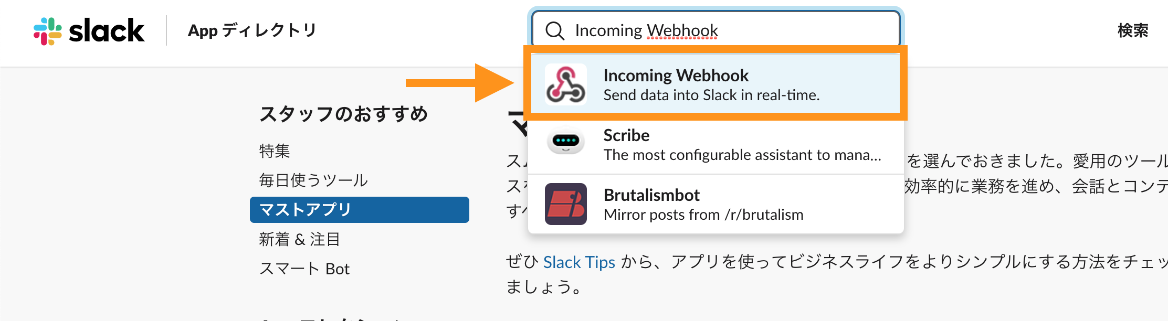Click the Brutalismbot app icon
The width and height of the screenshot is (1168, 321).
(566, 204)
